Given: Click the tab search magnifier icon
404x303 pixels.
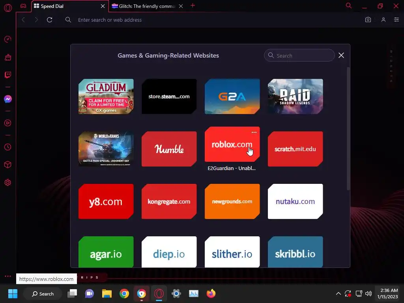Looking at the screenshot, I should tap(349, 6).
